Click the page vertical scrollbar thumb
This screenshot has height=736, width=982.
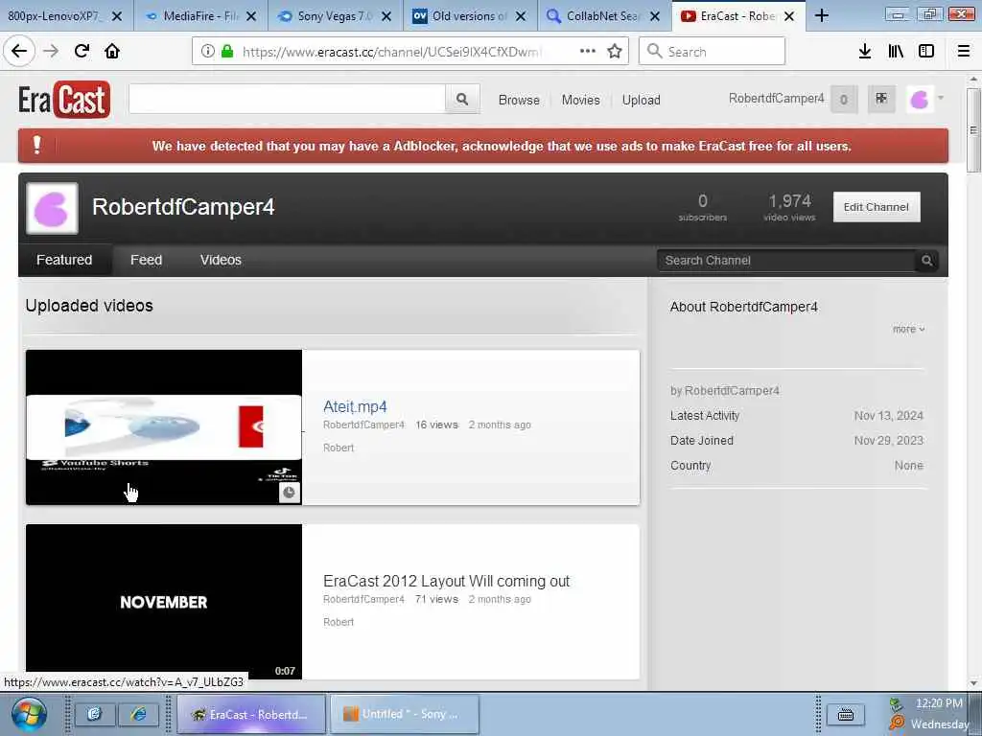coord(972,130)
